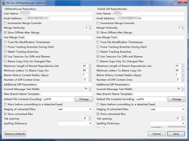
Task: Close the Options dialog window
Action: click(183, 2)
